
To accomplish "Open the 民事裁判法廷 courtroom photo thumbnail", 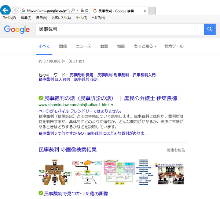I will [169, 174].
